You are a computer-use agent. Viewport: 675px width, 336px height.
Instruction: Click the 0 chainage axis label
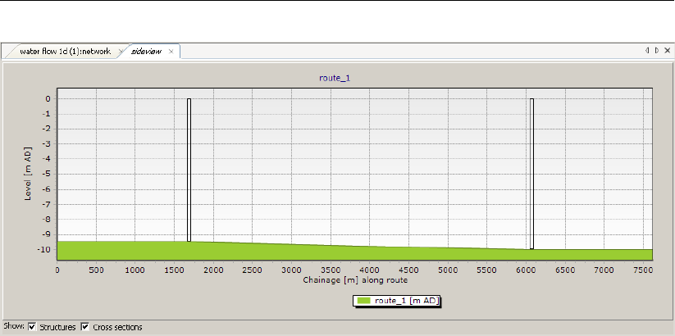pyautogui.click(x=57, y=270)
